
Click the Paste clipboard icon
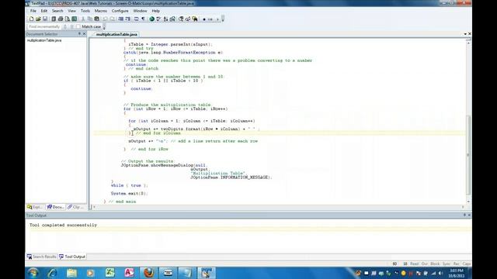[96, 19]
